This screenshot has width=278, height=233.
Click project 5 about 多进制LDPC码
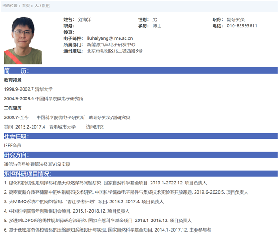point(98,221)
